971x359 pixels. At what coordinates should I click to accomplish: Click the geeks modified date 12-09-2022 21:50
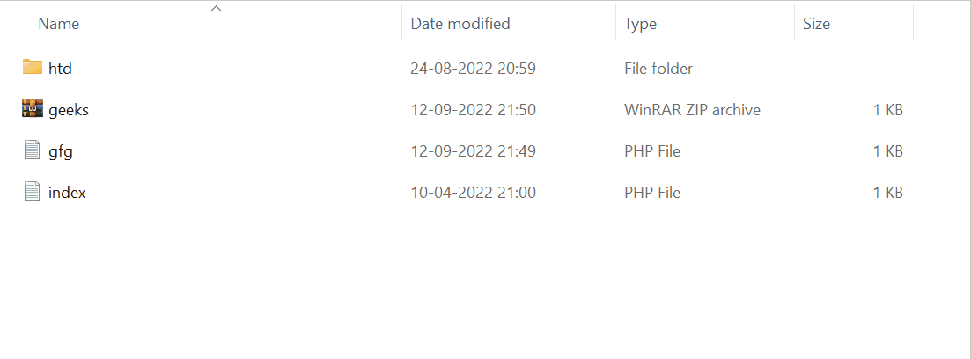point(473,110)
